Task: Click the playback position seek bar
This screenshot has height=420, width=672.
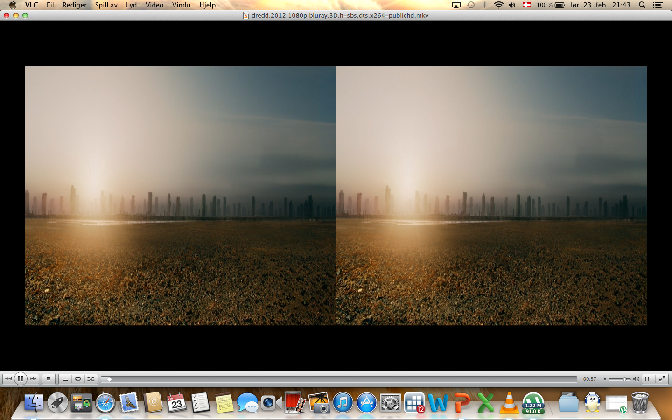Action: (339, 379)
